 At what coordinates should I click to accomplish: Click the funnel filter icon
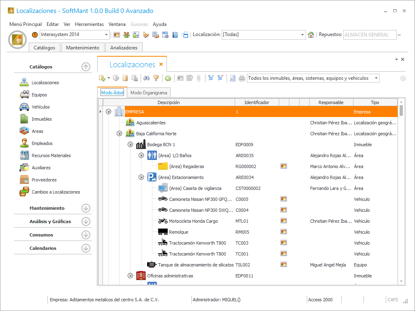click(156, 78)
